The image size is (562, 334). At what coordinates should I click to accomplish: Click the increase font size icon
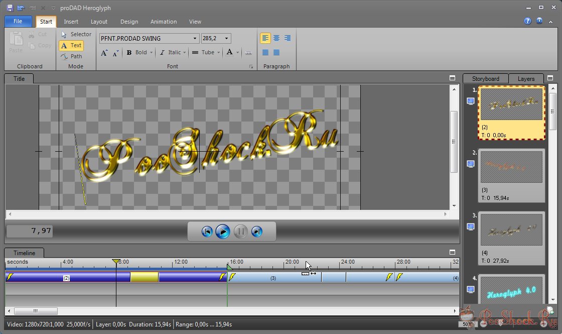pos(104,53)
